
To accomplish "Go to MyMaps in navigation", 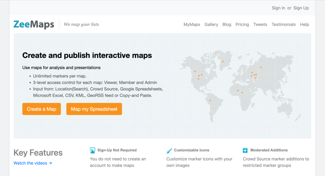I will tap(192, 24).
